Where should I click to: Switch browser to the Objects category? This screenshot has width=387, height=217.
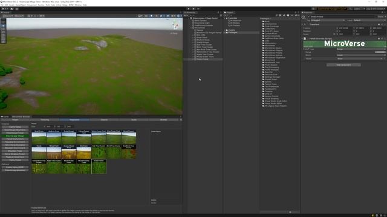click(104, 120)
